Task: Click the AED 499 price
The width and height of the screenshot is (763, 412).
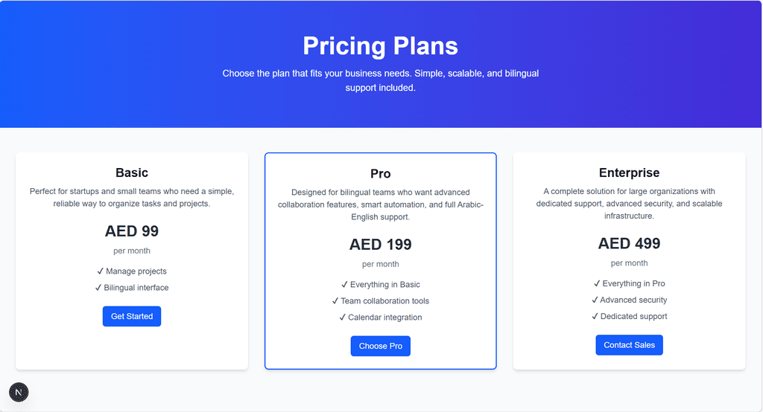Action: pos(629,243)
